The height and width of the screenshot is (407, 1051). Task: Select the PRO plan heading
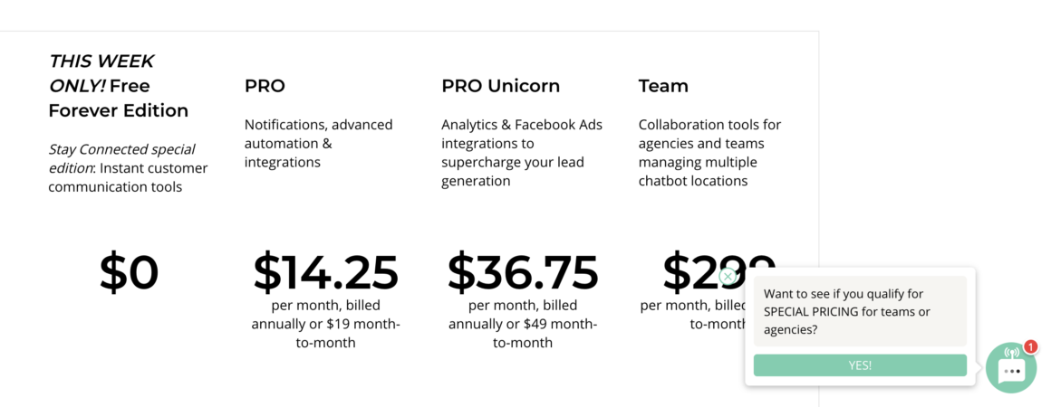click(x=265, y=86)
